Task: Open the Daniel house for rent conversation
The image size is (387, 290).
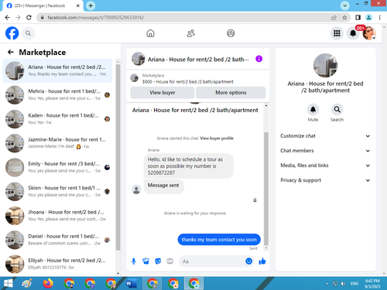Action: click(x=57, y=240)
